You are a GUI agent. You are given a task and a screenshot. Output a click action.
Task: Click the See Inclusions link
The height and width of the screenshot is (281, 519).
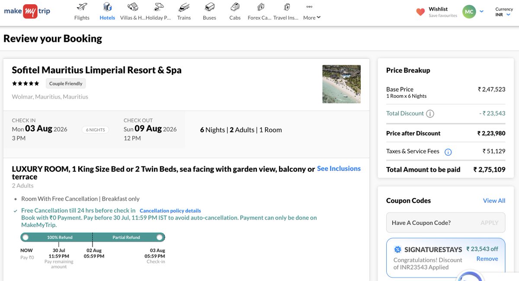pos(339,169)
